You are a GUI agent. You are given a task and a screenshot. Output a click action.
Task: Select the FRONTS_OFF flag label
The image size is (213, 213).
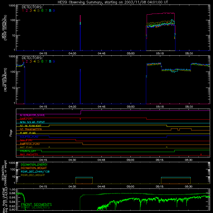pyautogui.click(x=28, y=151)
